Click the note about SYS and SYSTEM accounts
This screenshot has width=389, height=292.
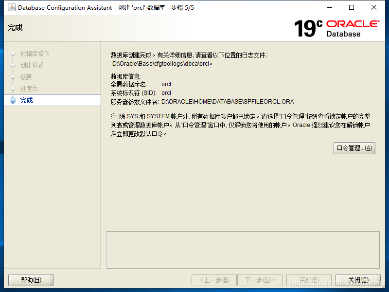pos(240,125)
